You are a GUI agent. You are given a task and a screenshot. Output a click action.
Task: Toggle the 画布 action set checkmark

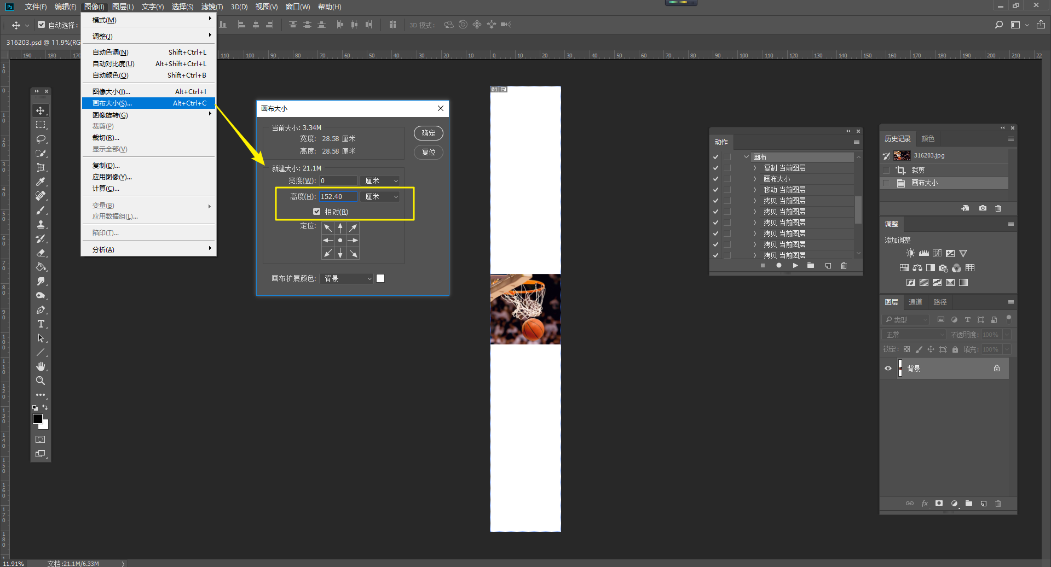click(x=715, y=157)
